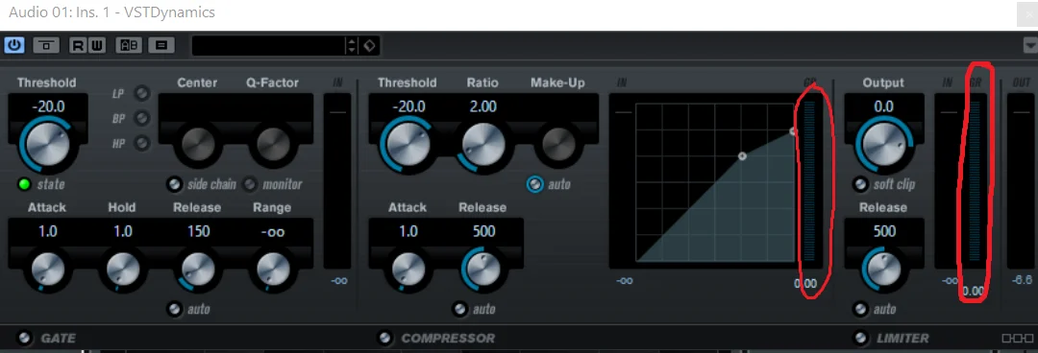
Task: Enable the limiter soft clip option
Action: (x=860, y=184)
